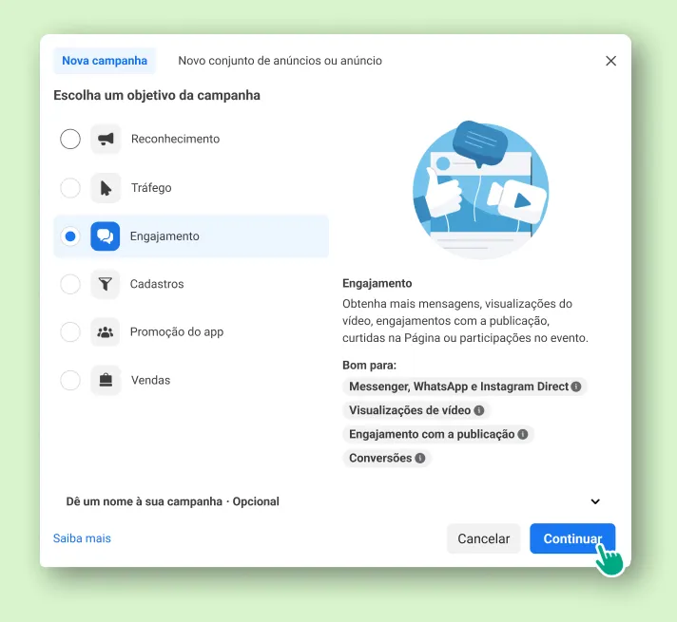Click the megaphone icon for Reconhecimento
The height and width of the screenshot is (622, 677).
106,139
